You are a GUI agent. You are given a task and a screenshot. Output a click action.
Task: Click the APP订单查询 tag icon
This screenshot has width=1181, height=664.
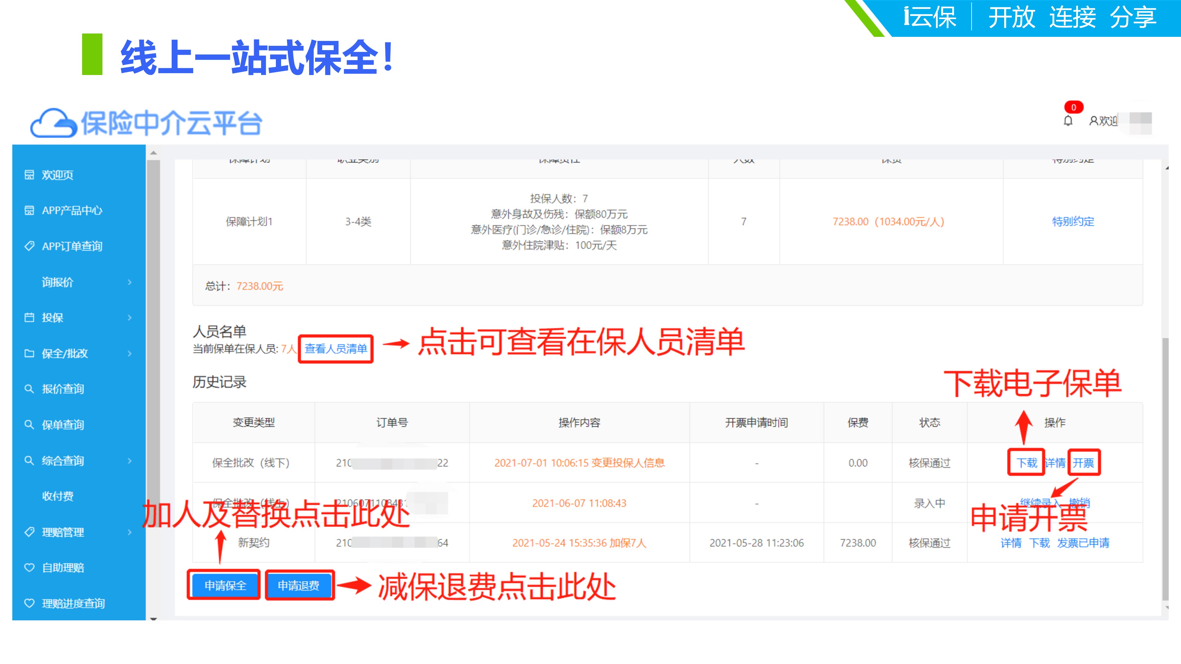tap(29, 246)
